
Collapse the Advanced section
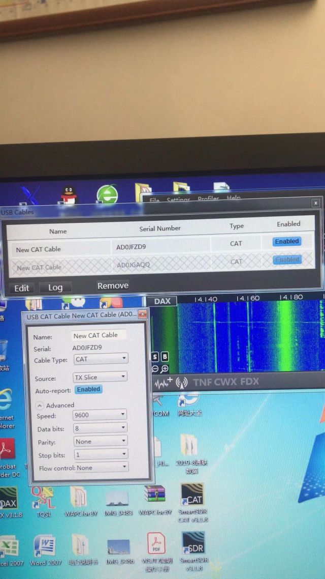coord(40,406)
